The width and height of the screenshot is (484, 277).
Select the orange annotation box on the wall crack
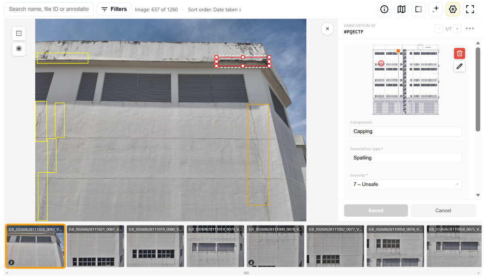pos(258,155)
